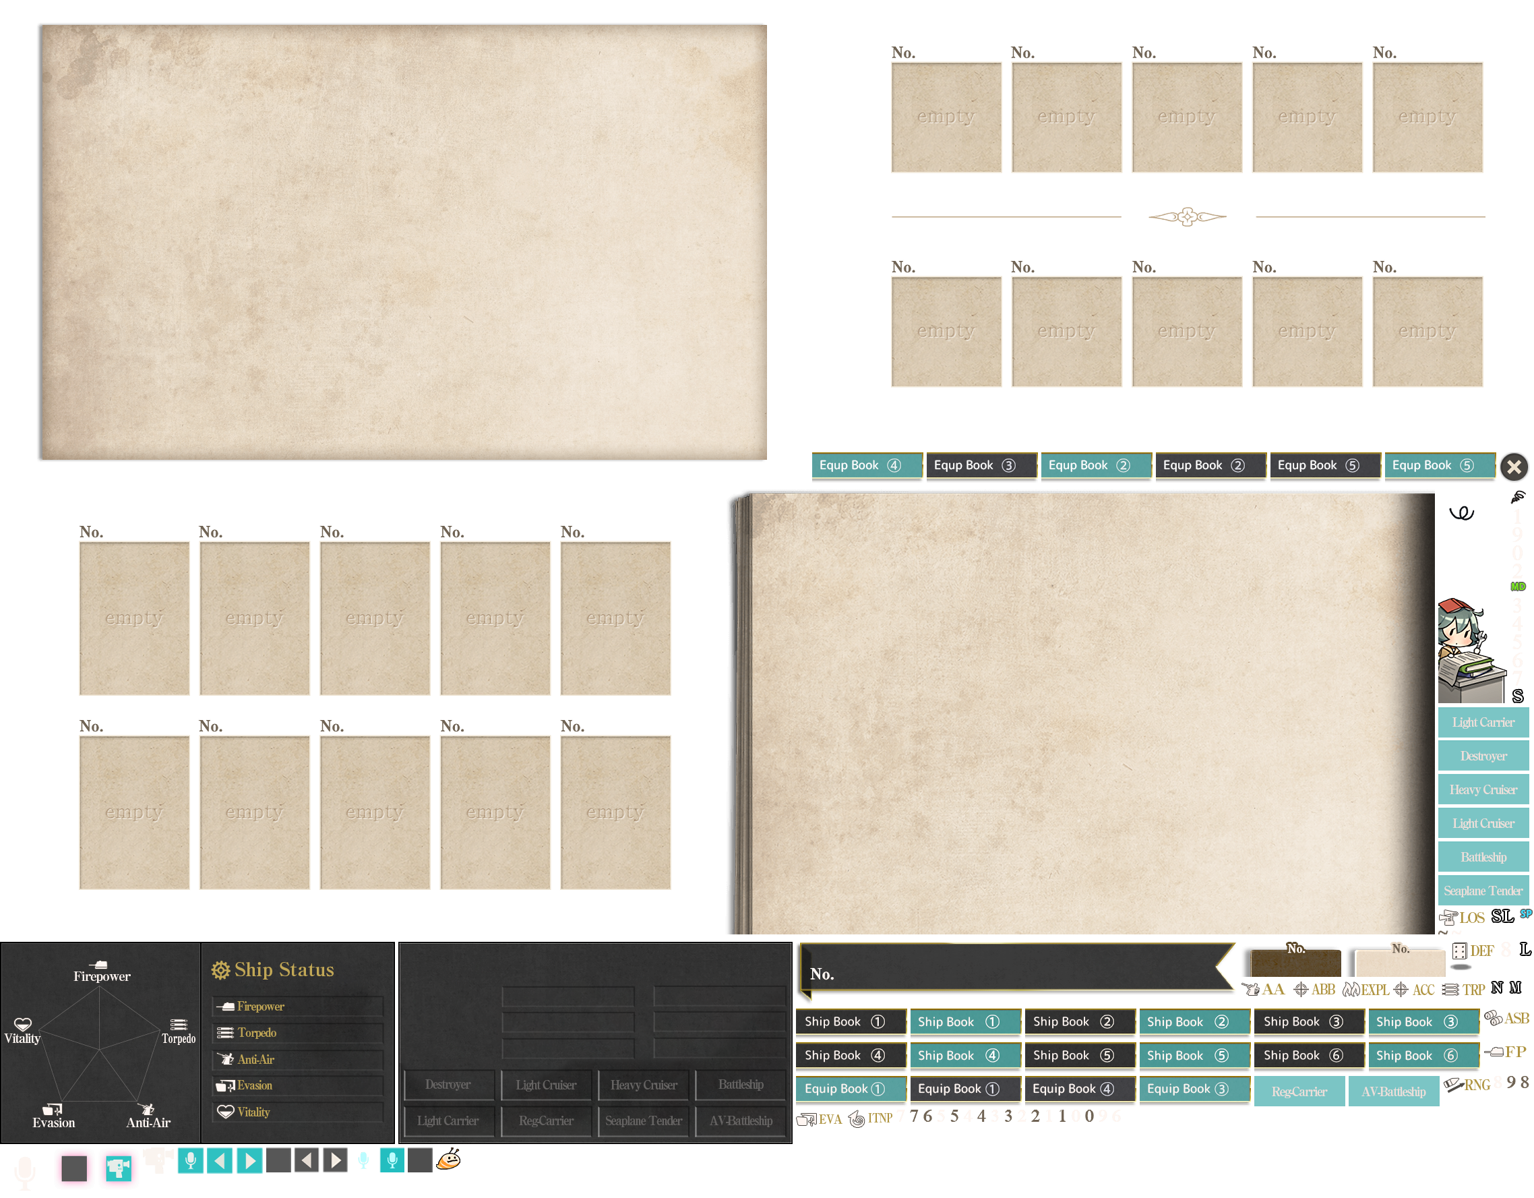
Task: Open the teal Ship Book ⑥ tab
Action: (1423, 1055)
